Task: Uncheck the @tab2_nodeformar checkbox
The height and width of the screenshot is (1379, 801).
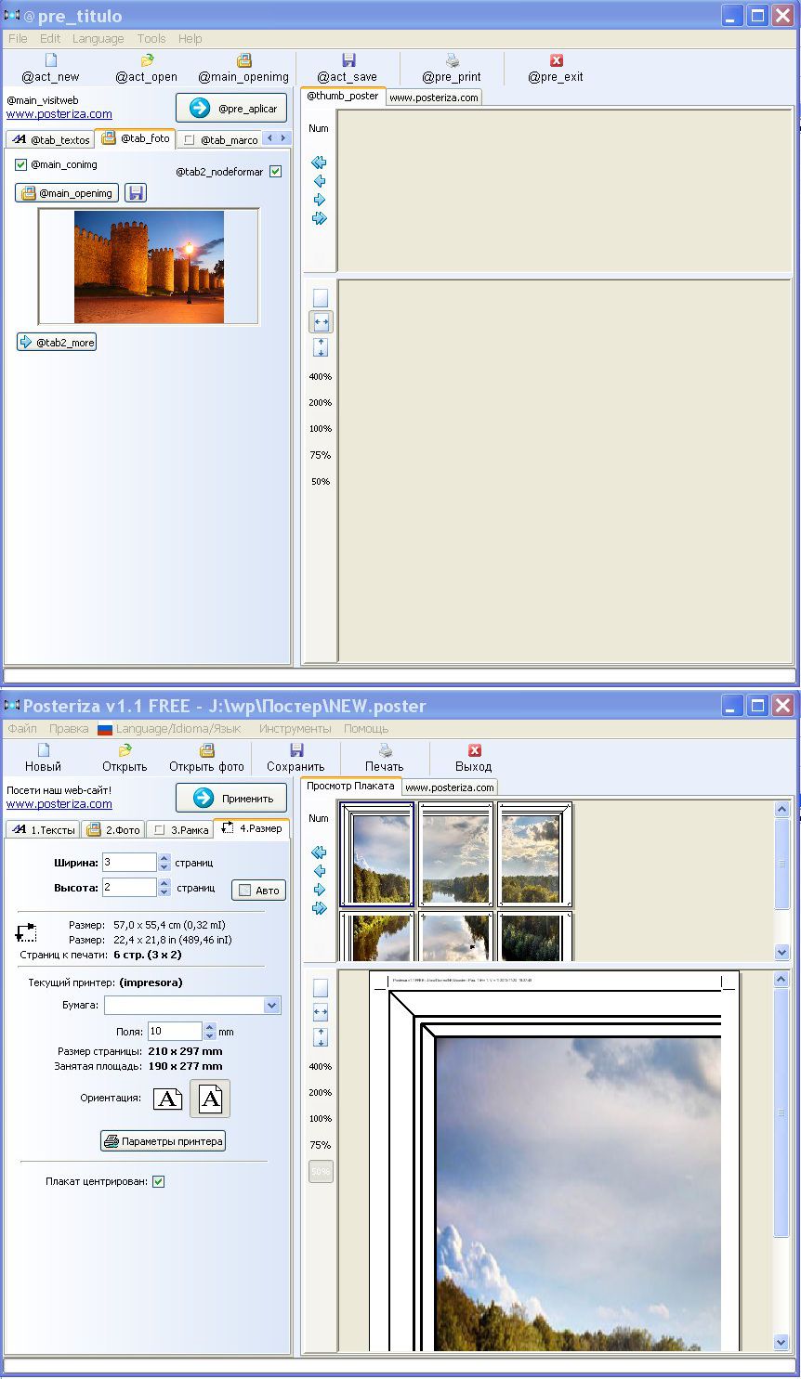Action: (x=275, y=172)
